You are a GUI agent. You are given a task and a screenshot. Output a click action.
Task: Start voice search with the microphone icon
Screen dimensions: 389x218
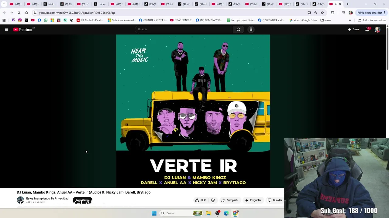pos(251,29)
